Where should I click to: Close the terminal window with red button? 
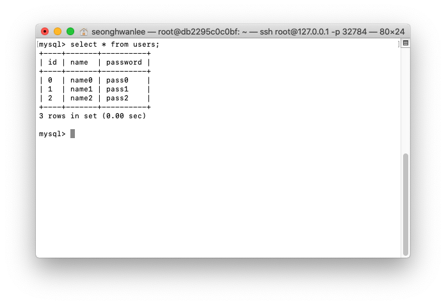pos(45,31)
